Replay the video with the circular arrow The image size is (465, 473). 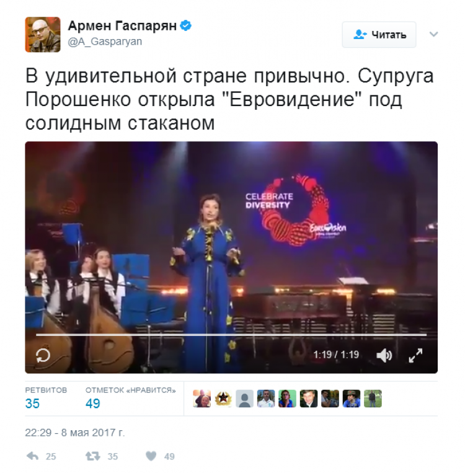click(43, 355)
